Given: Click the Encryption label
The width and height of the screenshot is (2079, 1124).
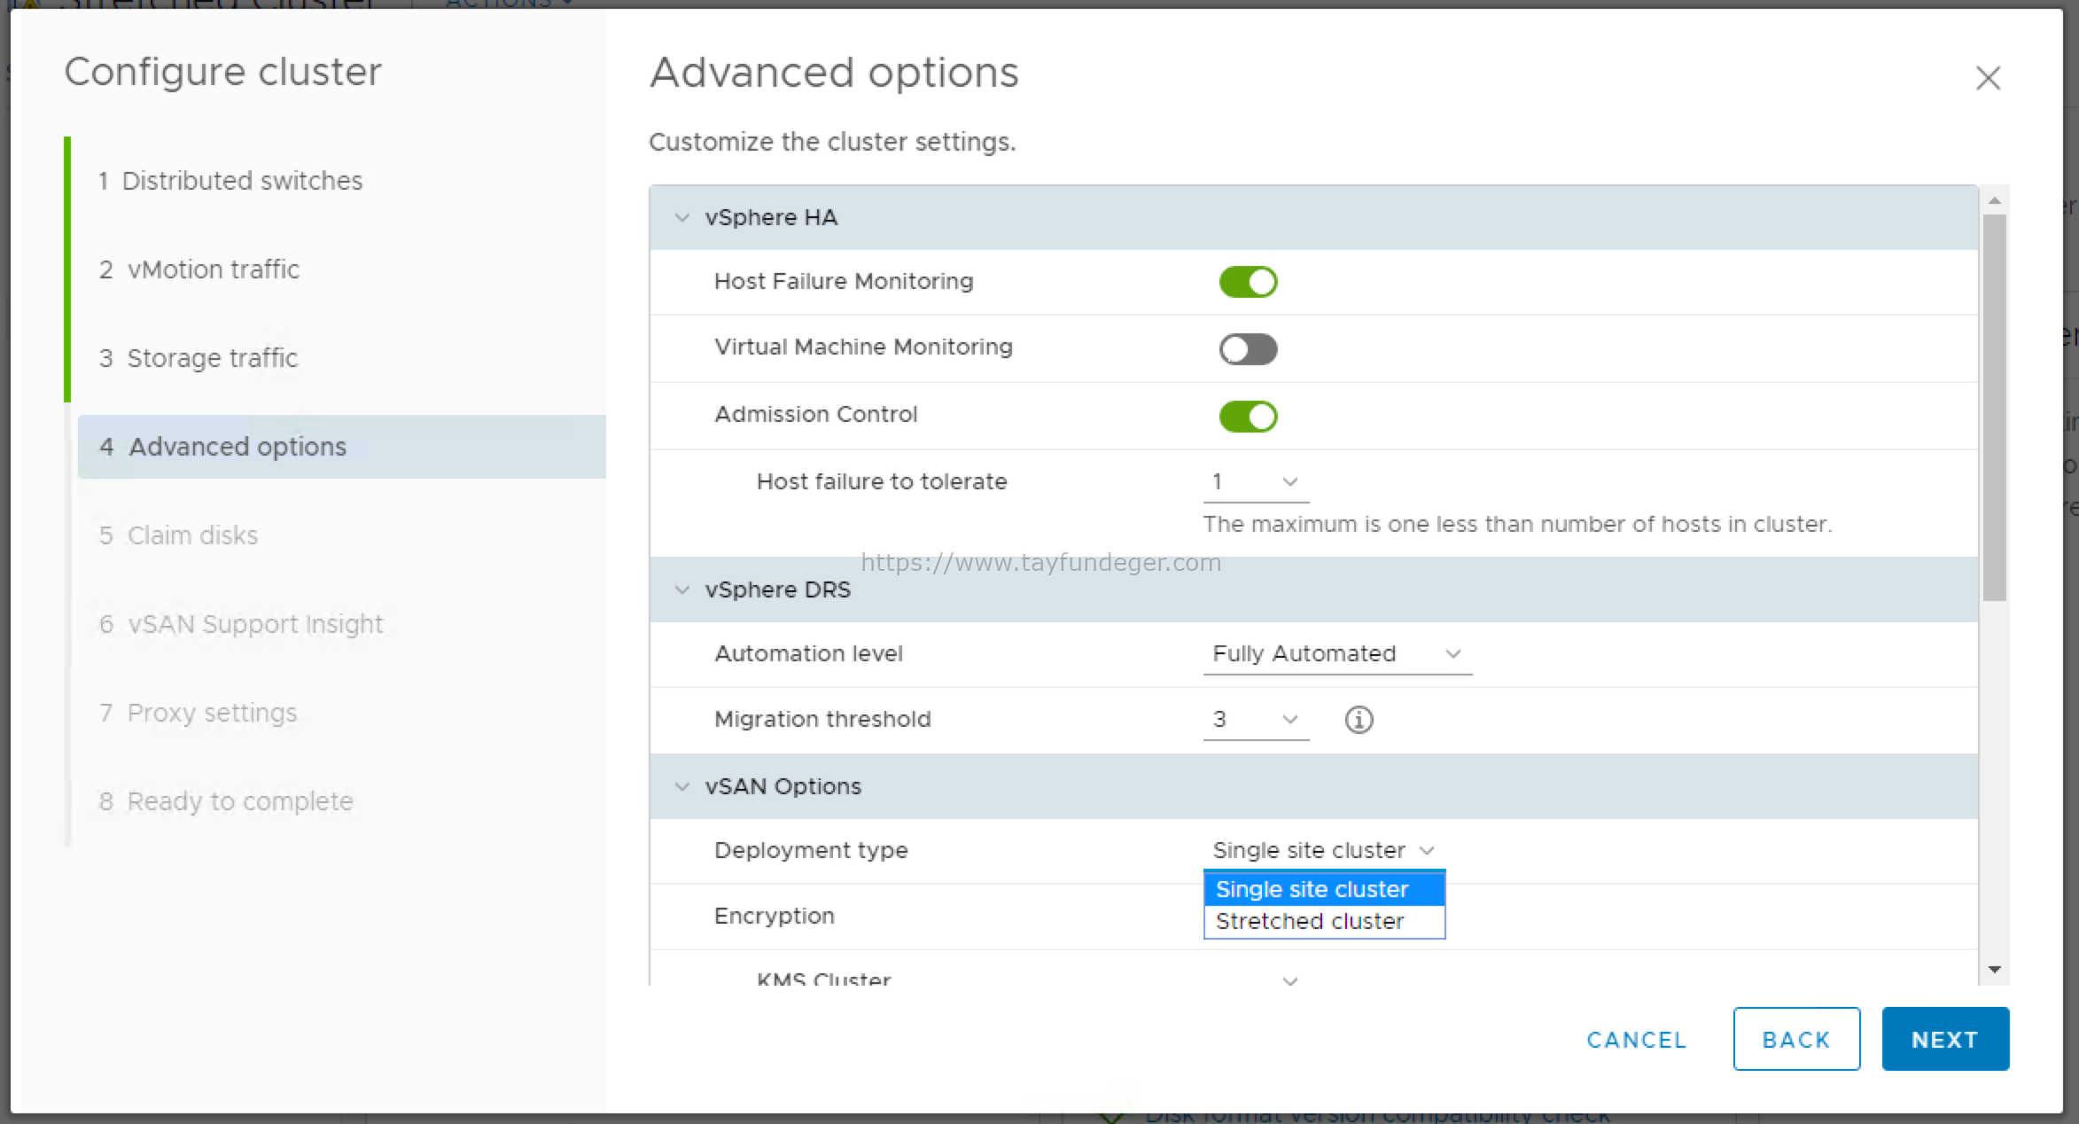Looking at the screenshot, I should [x=775, y=916].
